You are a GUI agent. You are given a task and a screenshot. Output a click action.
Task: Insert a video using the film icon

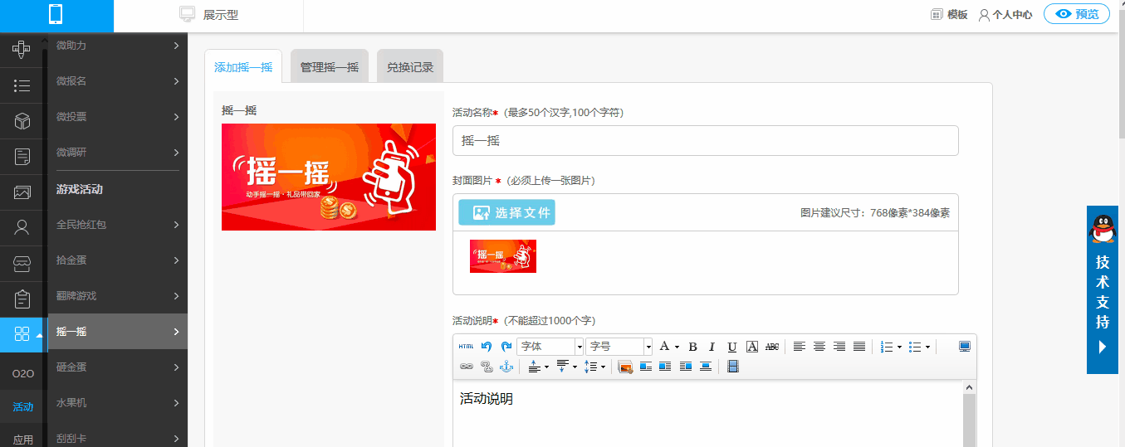(x=732, y=367)
